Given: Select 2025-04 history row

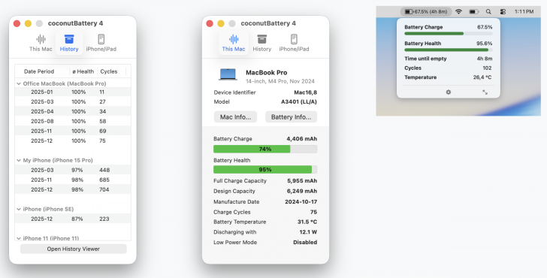Looking at the screenshot, I should pos(73,112).
